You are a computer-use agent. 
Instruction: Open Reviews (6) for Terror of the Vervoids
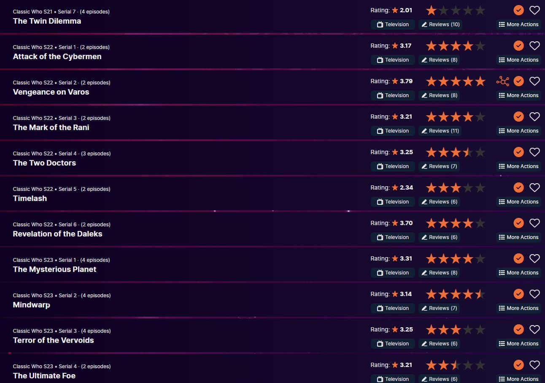click(439, 344)
